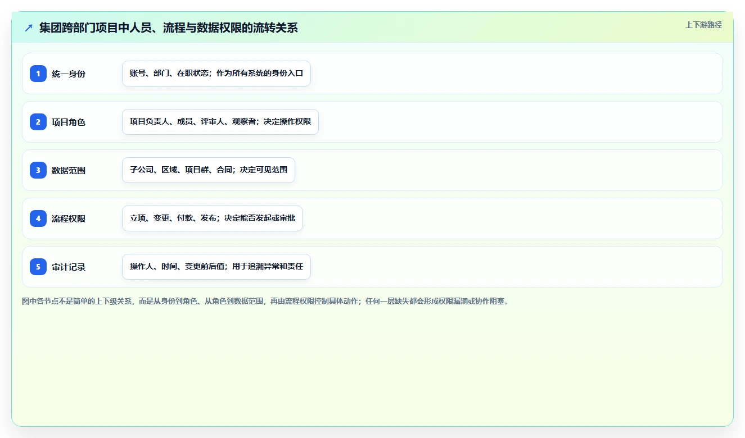Click the number 4 step badge
This screenshot has height=438, width=745.
coord(38,218)
